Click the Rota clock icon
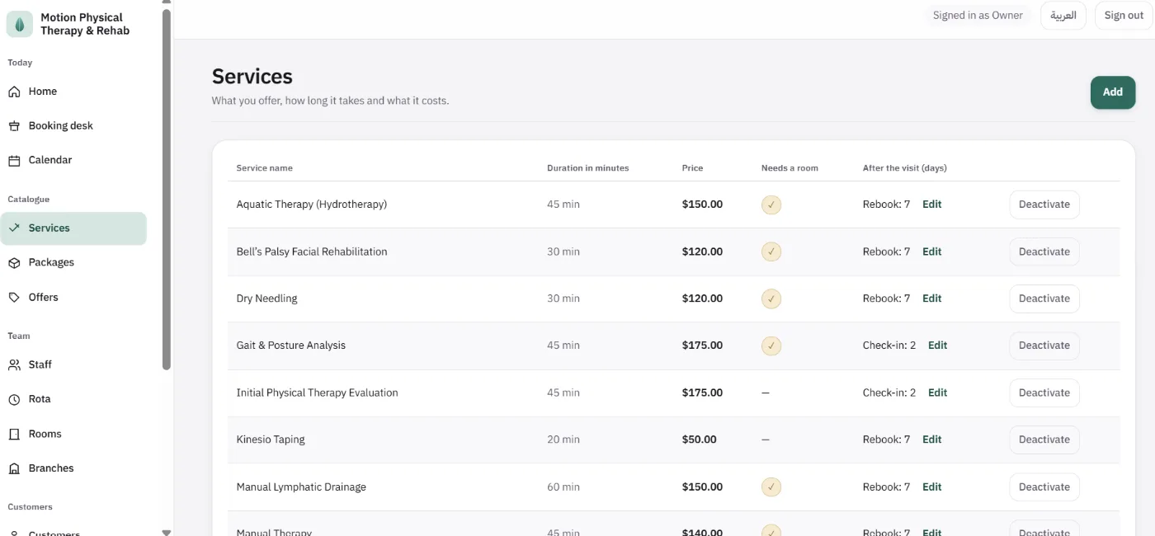The image size is (1155, 536). [14, 399]
